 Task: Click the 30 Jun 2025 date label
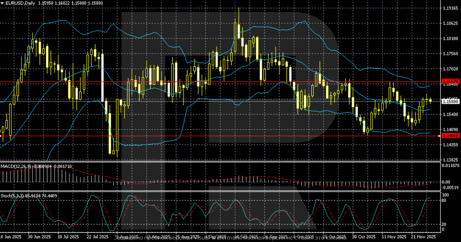(39, 237)
